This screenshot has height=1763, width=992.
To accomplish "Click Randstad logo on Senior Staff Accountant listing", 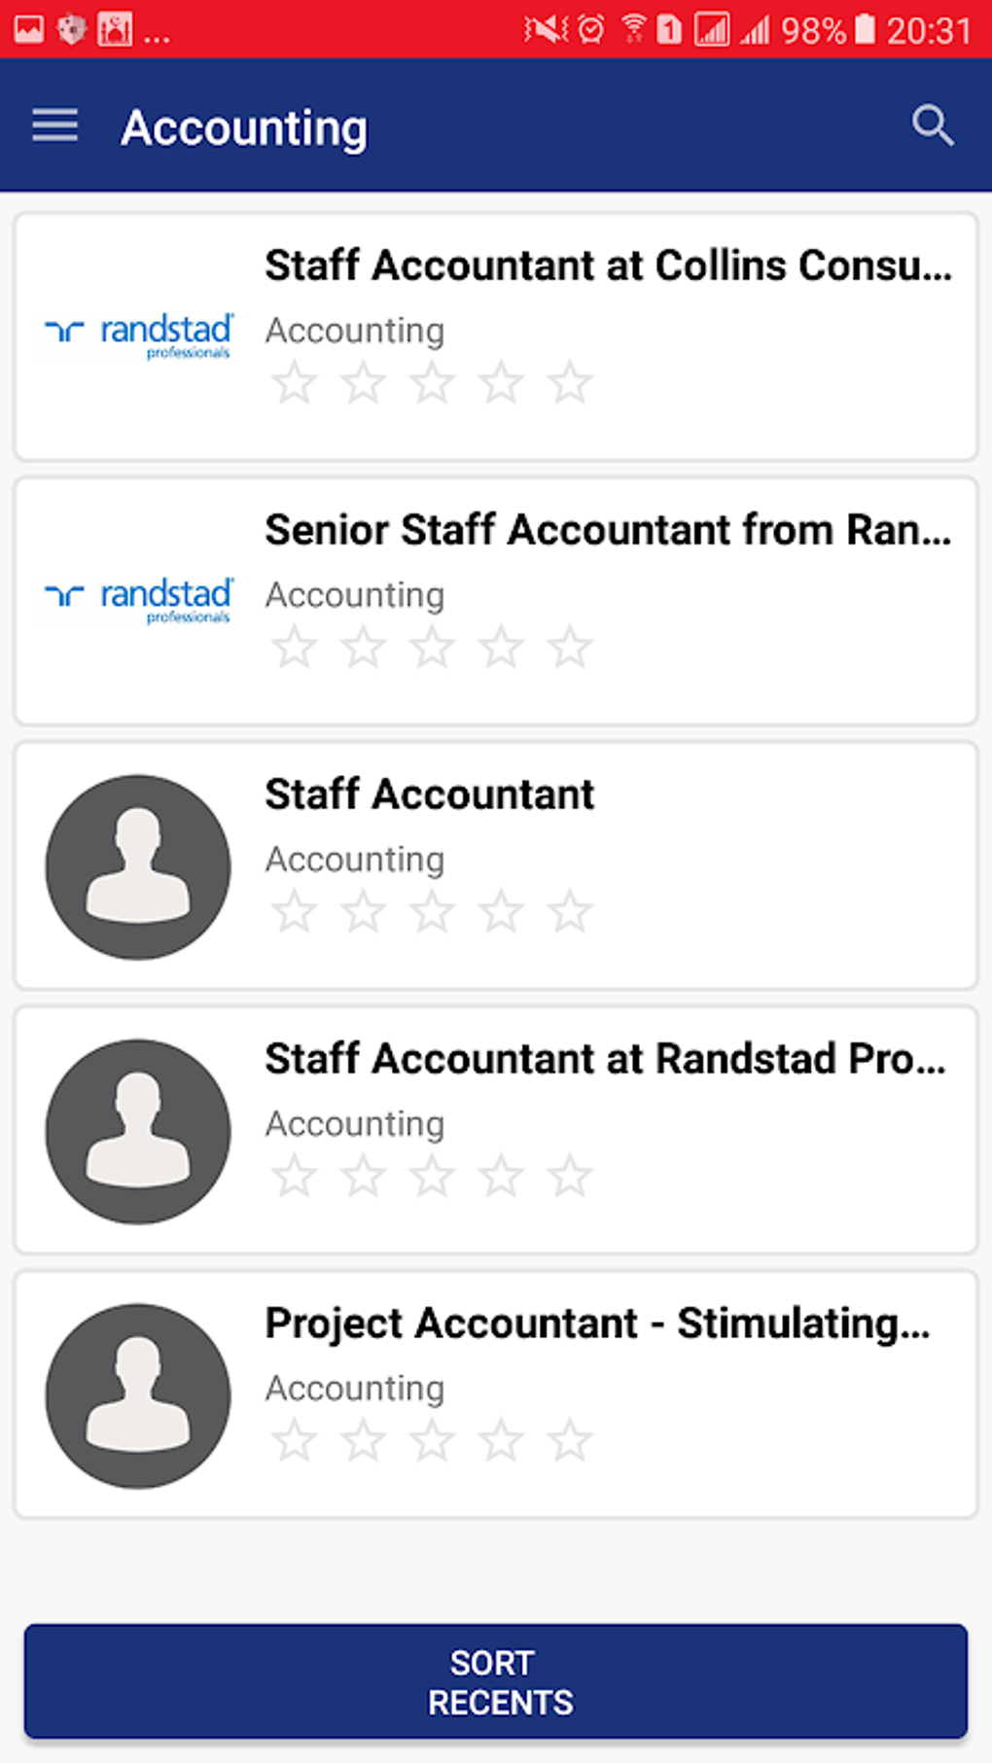I will (139, 600).
